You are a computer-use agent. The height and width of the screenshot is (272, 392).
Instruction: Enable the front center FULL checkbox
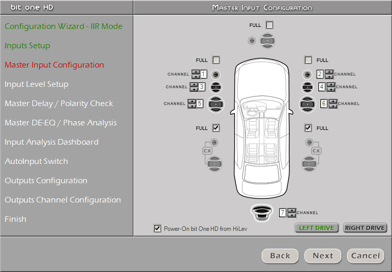click(269, 25)
